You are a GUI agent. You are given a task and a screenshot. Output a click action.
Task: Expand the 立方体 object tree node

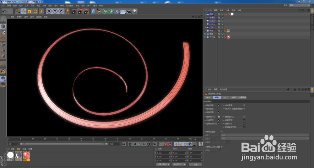(205, 37)
